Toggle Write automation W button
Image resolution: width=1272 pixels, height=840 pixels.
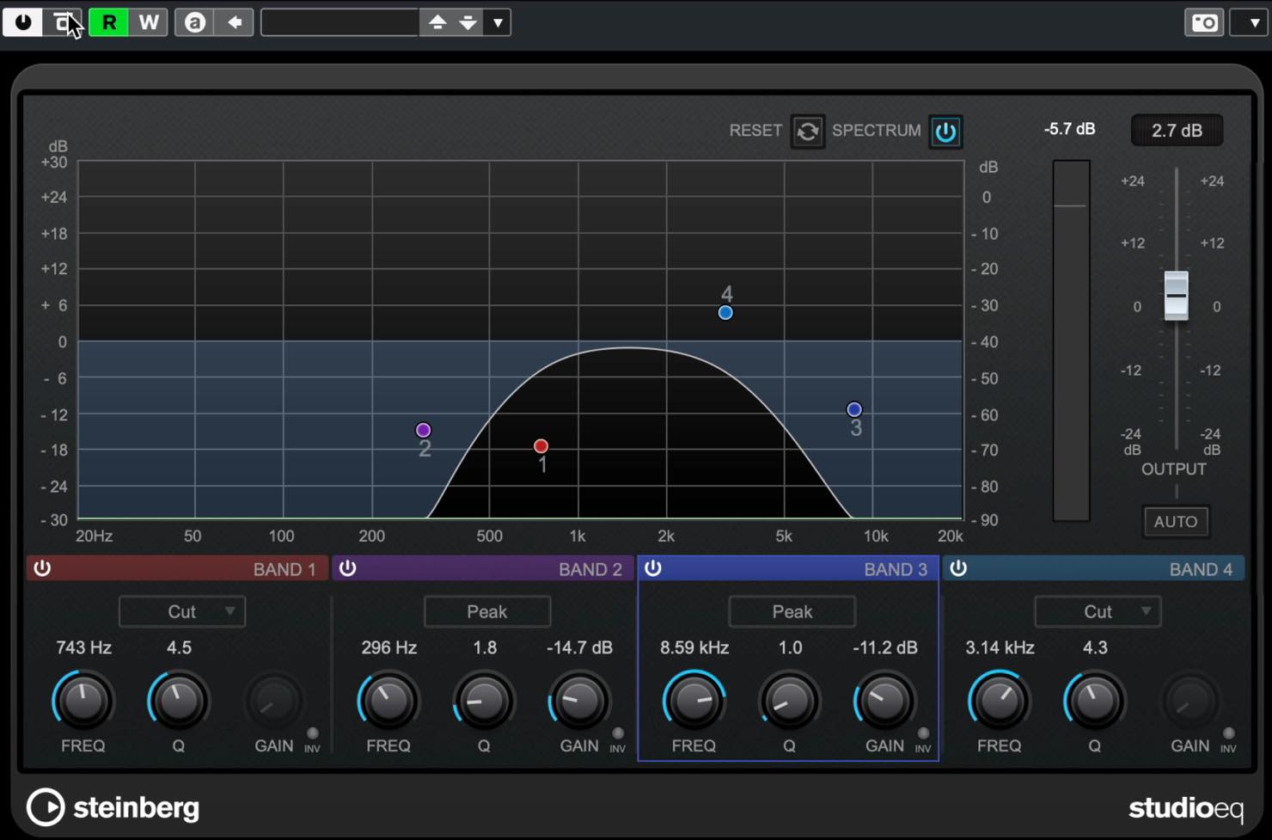click(x=149, y=22)
